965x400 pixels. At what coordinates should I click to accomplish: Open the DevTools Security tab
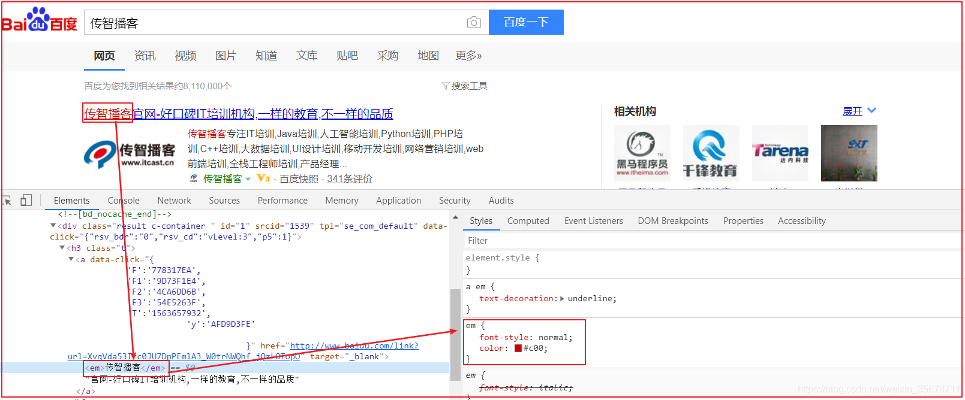[455, 201]
